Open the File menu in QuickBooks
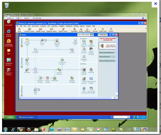161x135 pixels. [x=17, y=26]
